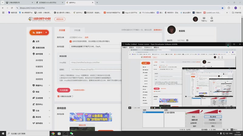
Task: Open 场景集合 menu in OBS
Action: click(148, 47)
